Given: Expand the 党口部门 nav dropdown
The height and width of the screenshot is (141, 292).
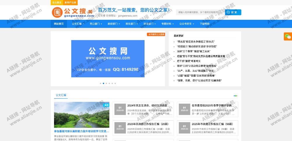Looking at the screenshot, I should [96, 24].
